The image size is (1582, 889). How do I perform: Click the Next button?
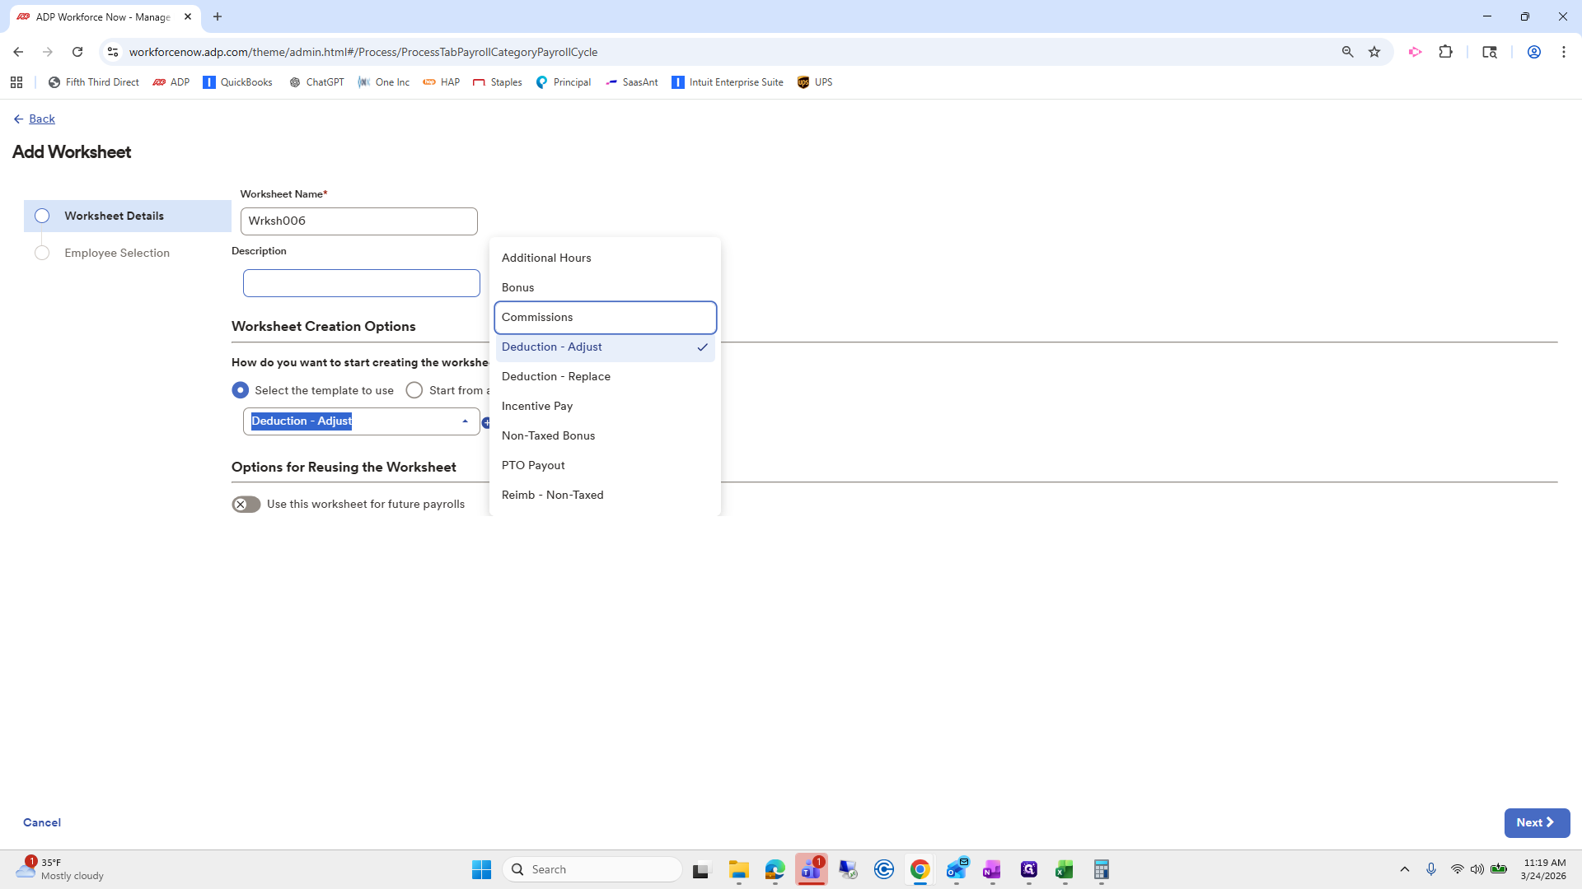point(1536,822)
